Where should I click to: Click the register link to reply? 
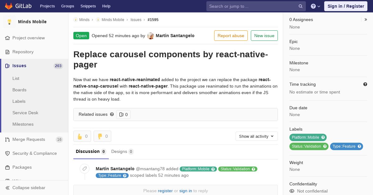click(x=165, y=191)
